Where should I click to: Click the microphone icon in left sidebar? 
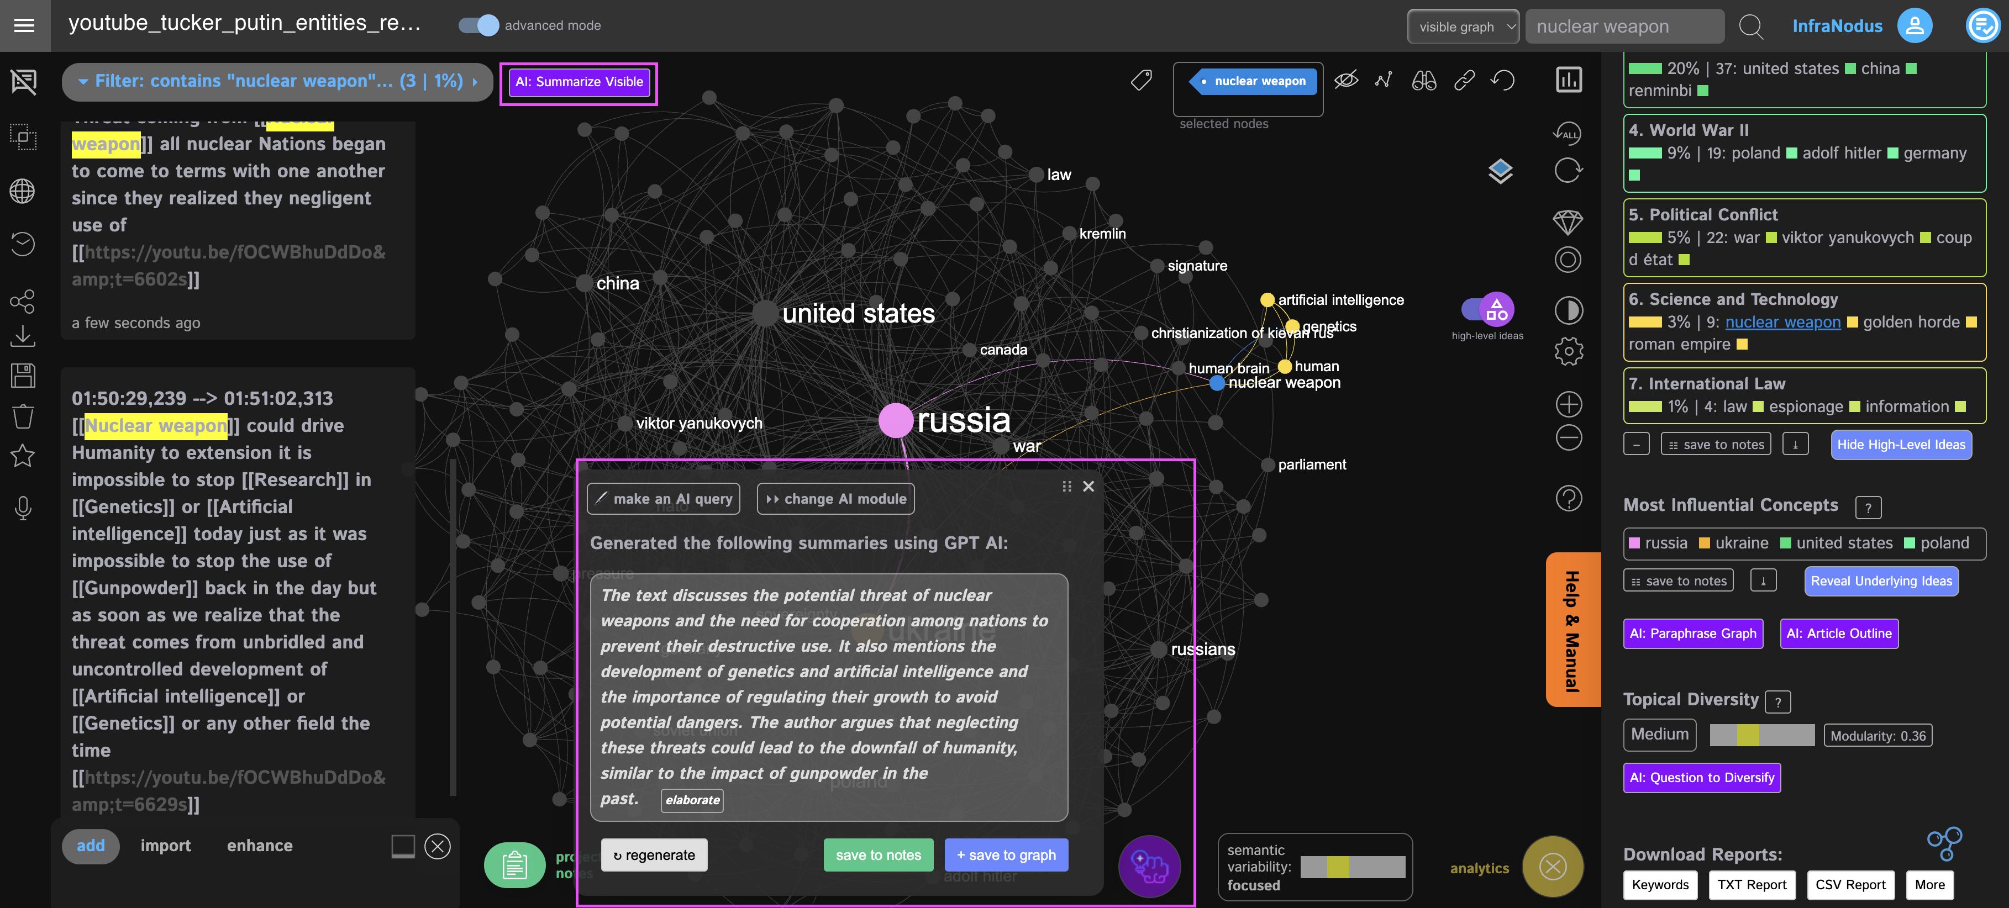coord(23,508)
